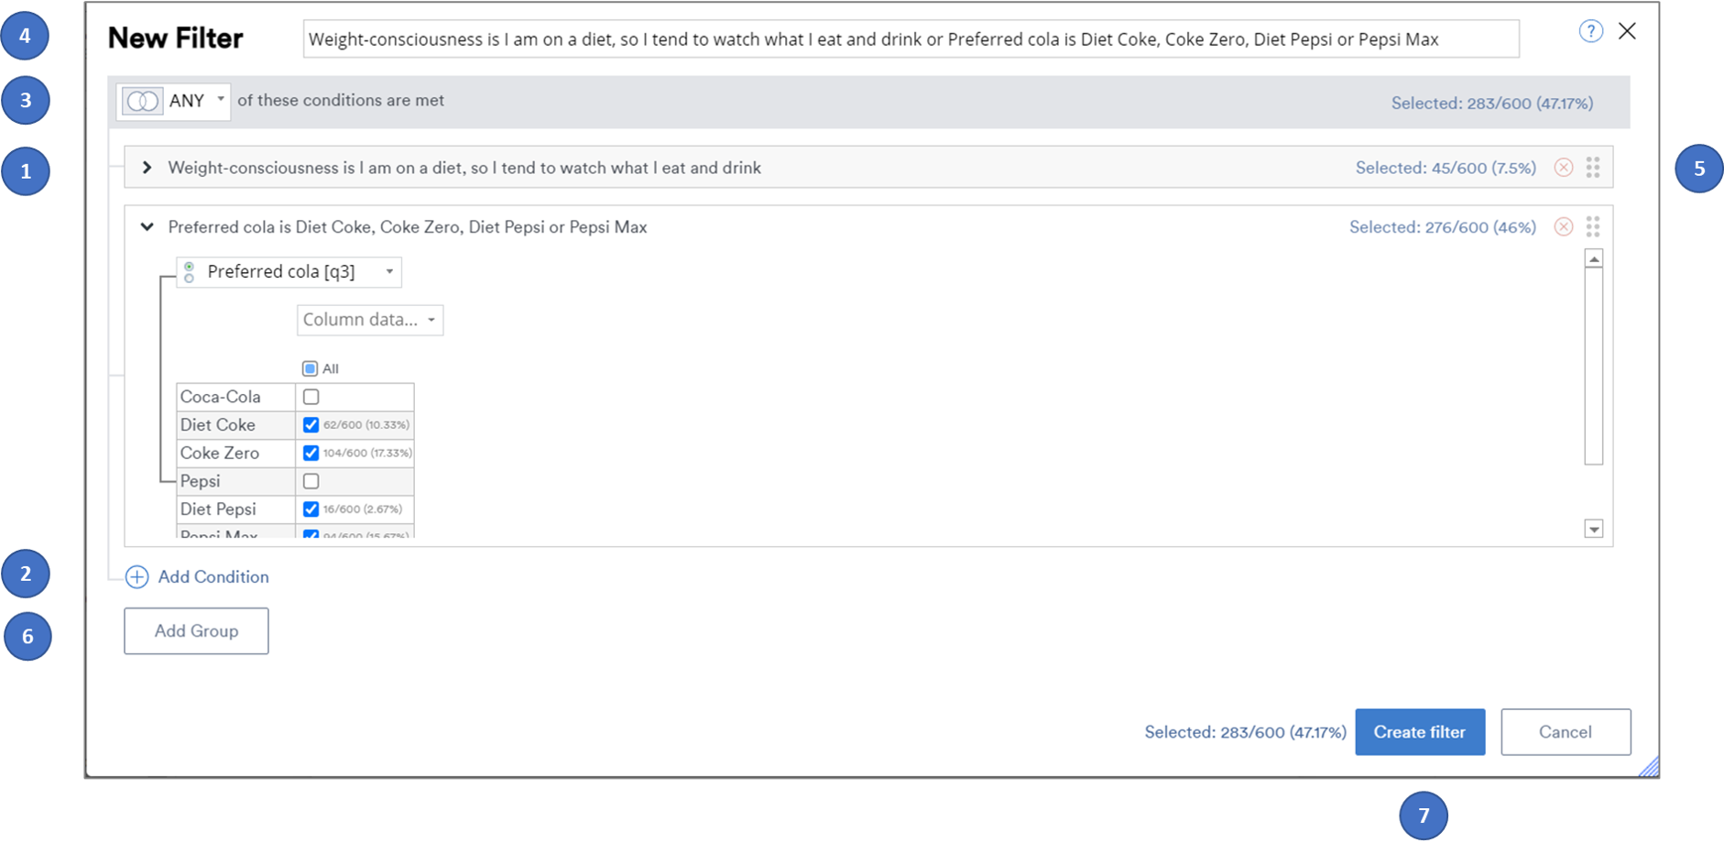Image resolution: width=1724 pixels, height=843 pixels.
Task: Click the resize grip at dialog corner
Action: tap(1649, 768)
